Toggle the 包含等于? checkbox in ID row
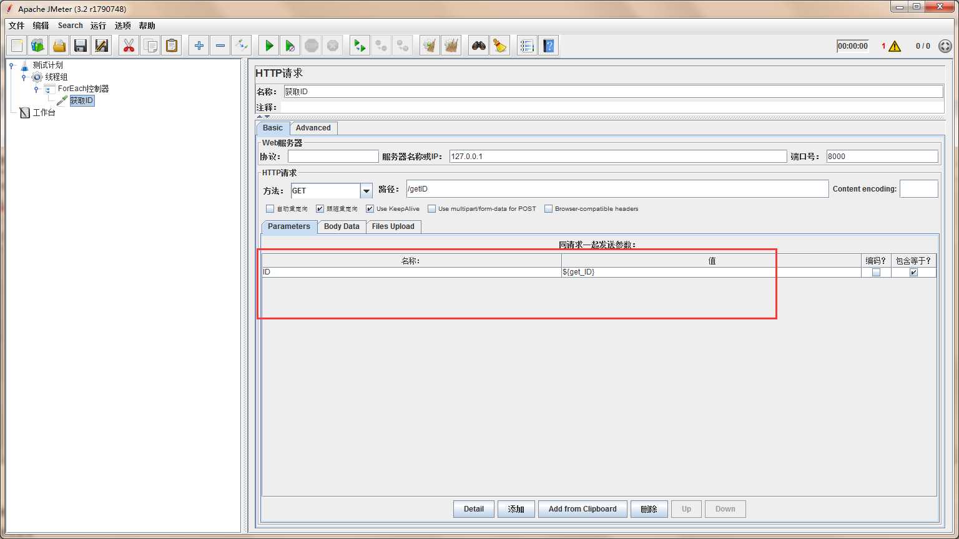Screen dimensions: 959x539 (913, 273)
